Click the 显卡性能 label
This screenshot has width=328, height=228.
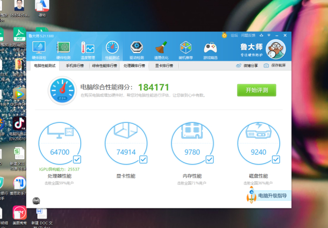126,176
